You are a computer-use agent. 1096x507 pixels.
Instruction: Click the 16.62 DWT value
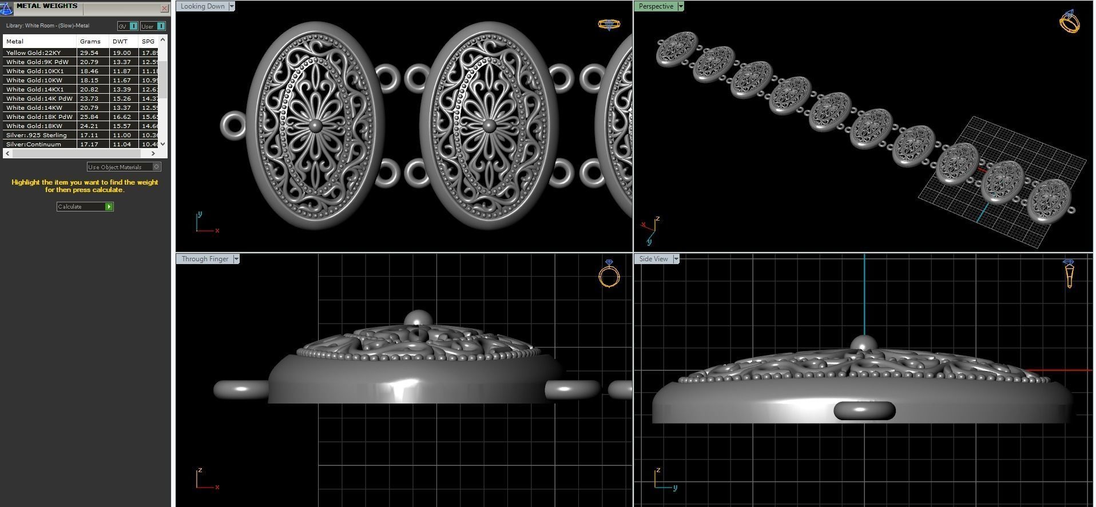click(121, 117)
